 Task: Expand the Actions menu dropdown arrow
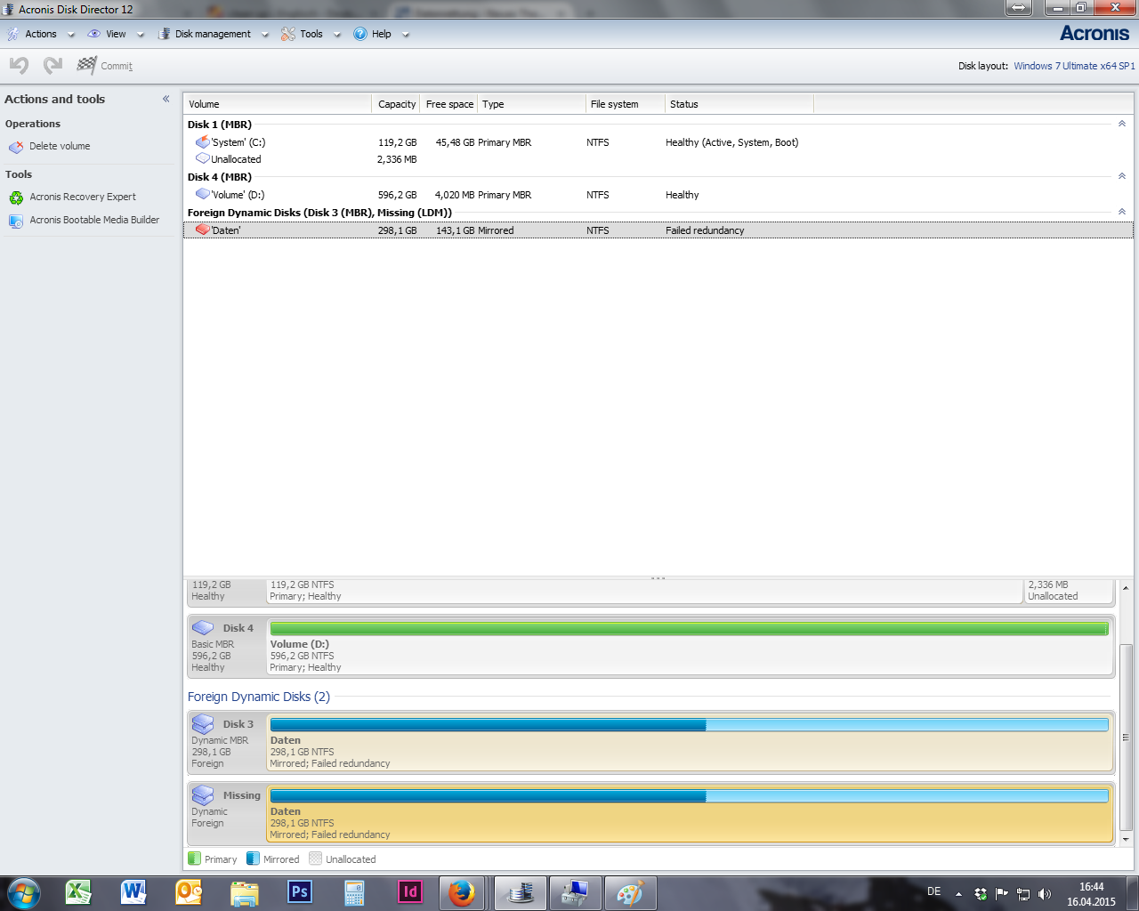(x=71, y=35)
